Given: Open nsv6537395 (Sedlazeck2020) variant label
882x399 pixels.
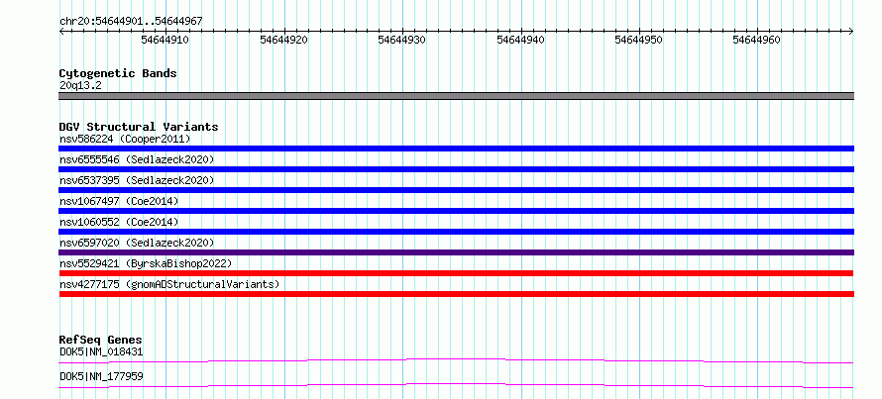Looking at the screenshot, I should coord(137,180).
